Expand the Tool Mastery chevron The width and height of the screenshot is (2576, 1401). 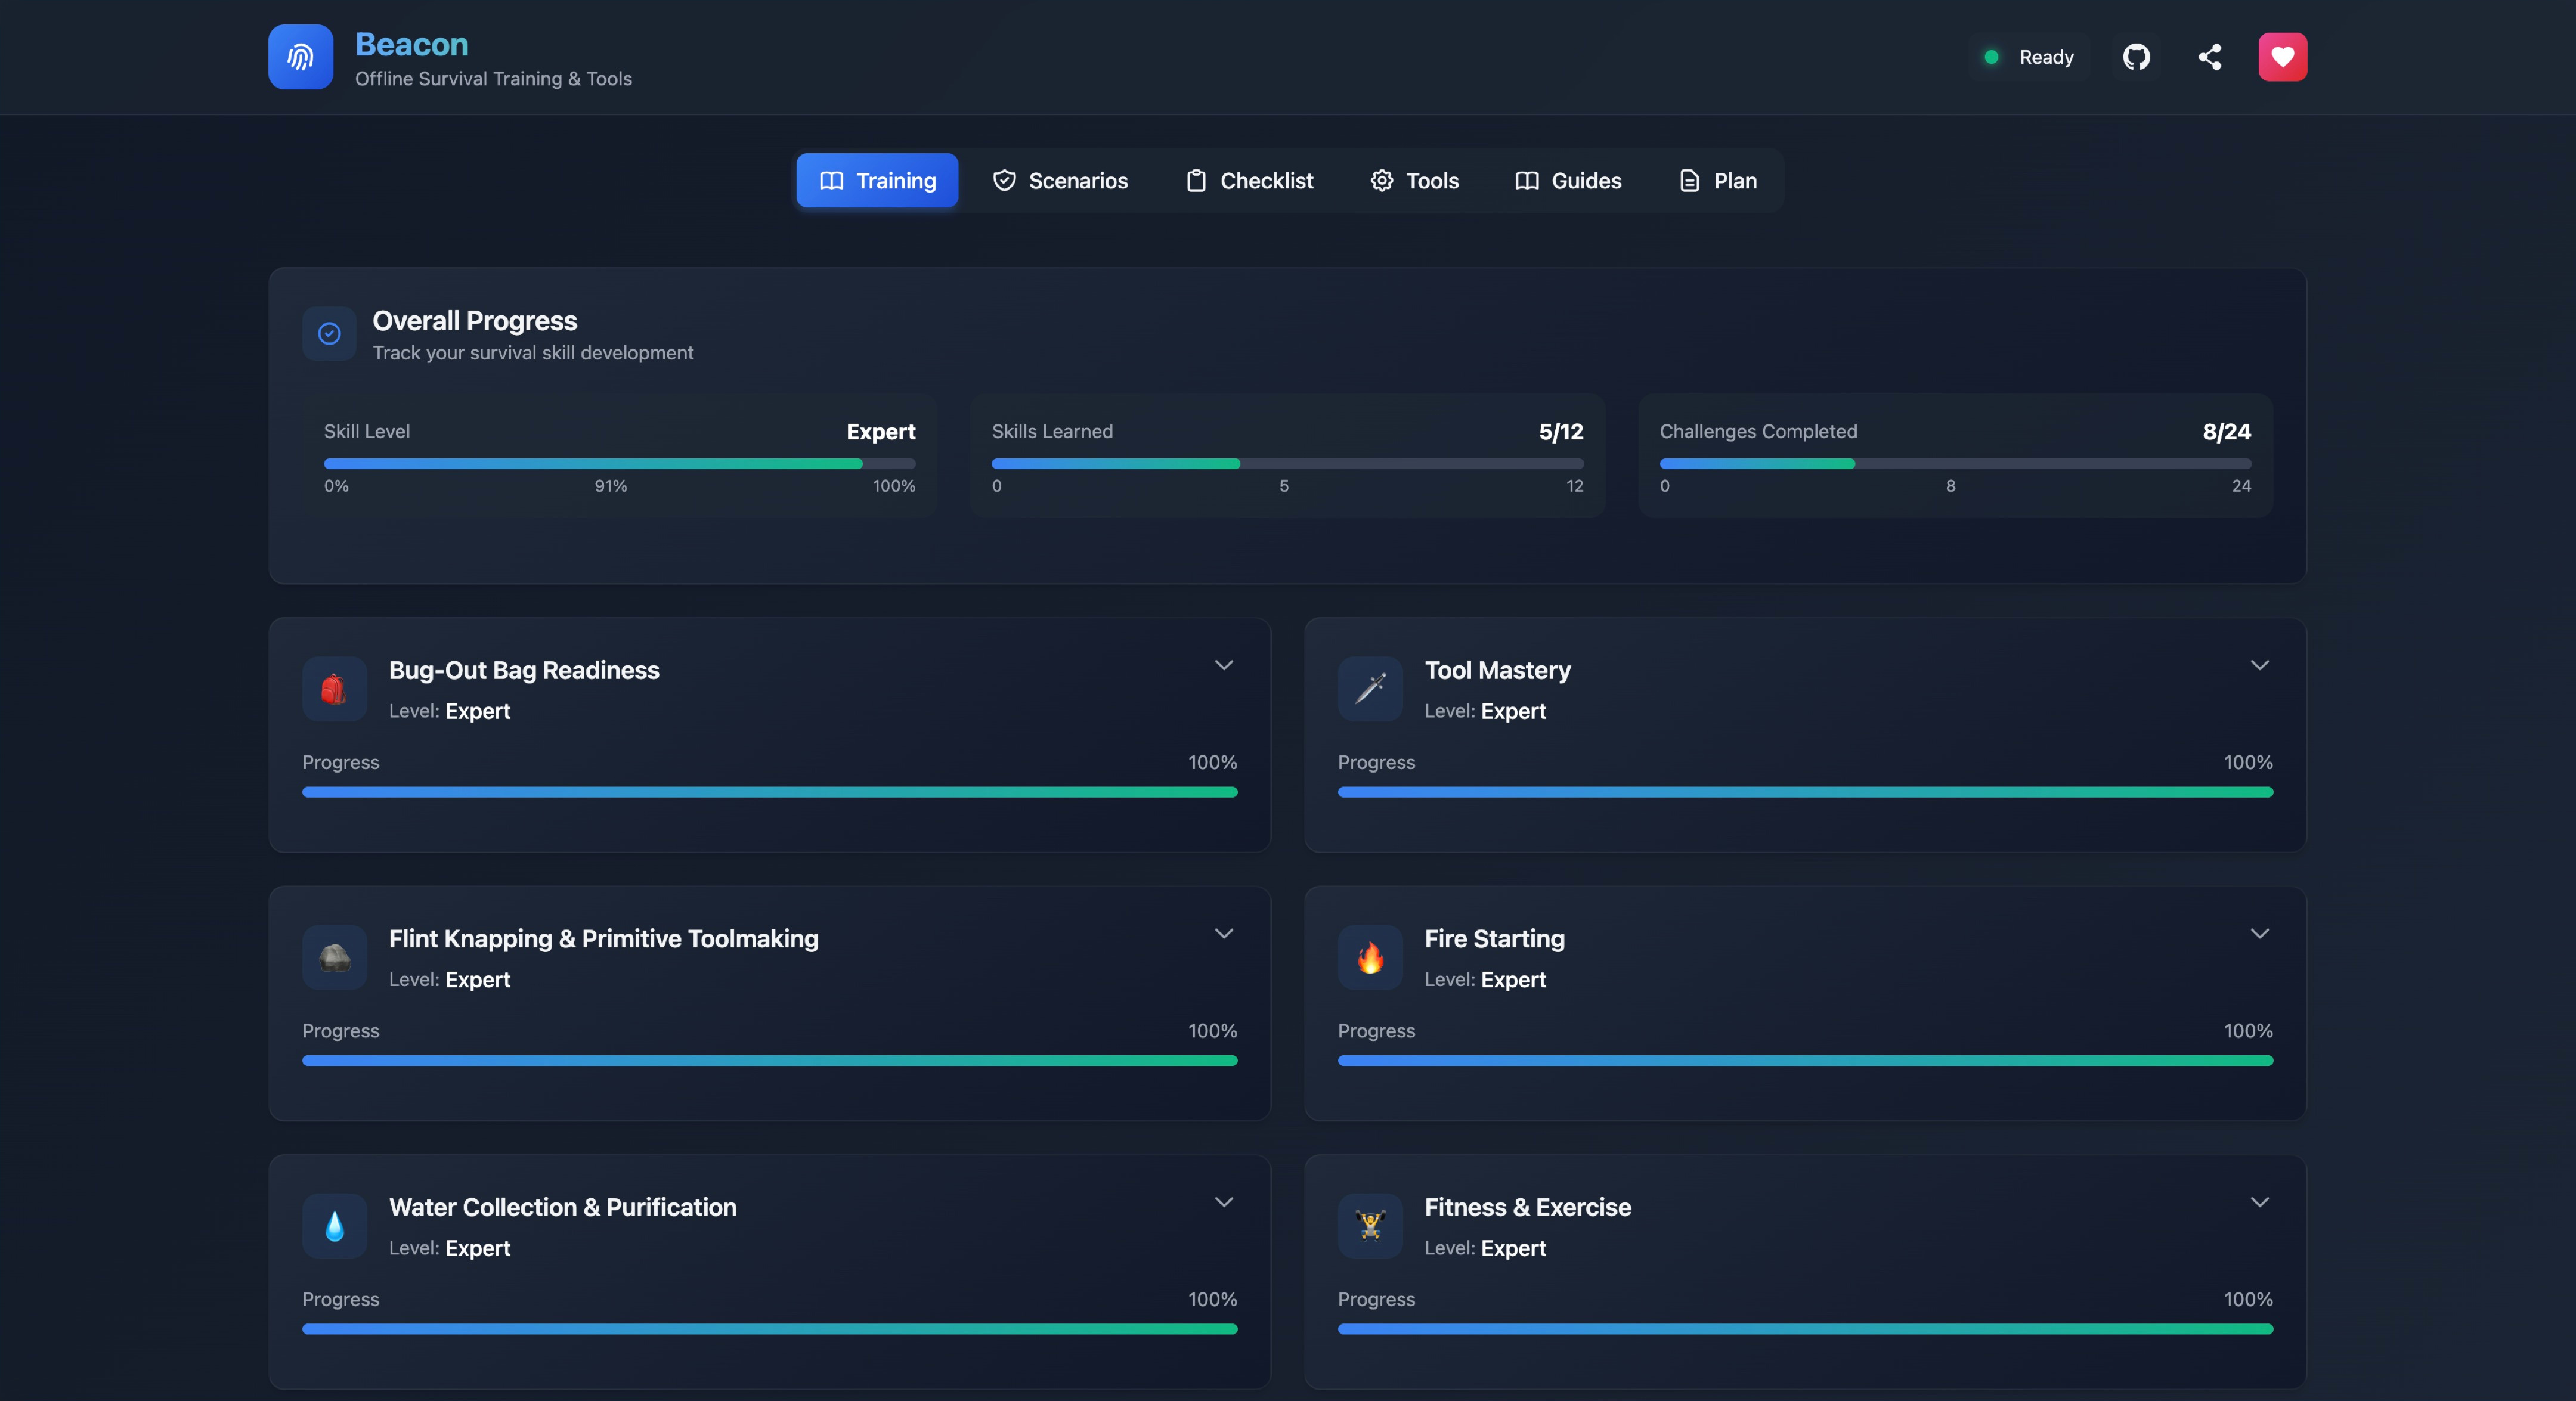coord(2259,665)
